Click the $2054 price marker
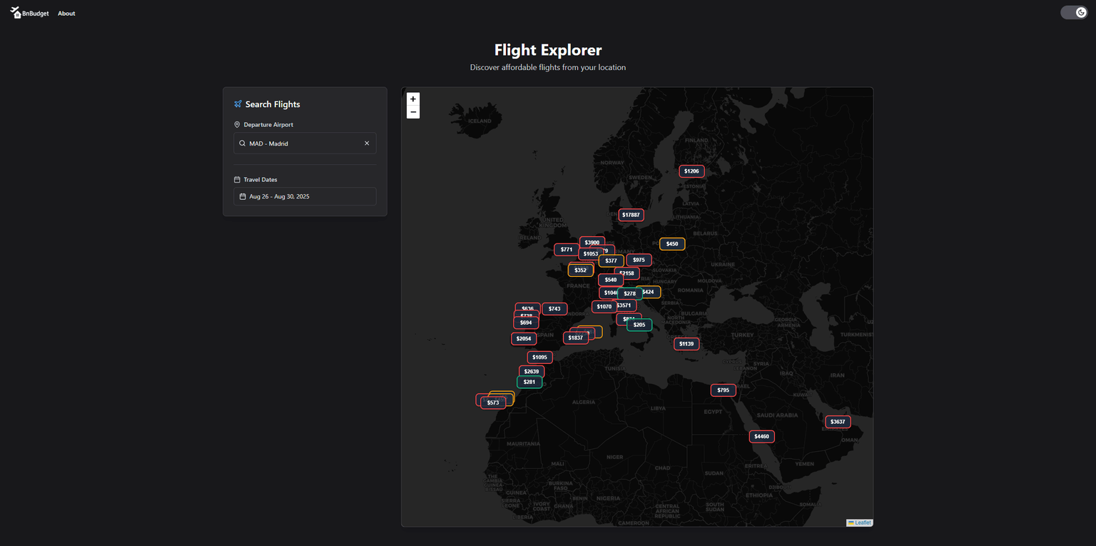 pos(523,339)
